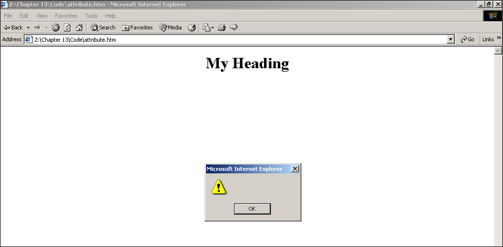This screenshot has width=503, height=247.
Task: Open the Tools menu
Action: point(91,16)
